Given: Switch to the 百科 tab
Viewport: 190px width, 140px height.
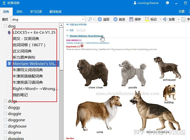Looking at the screenshot, I should click(19, 12).
